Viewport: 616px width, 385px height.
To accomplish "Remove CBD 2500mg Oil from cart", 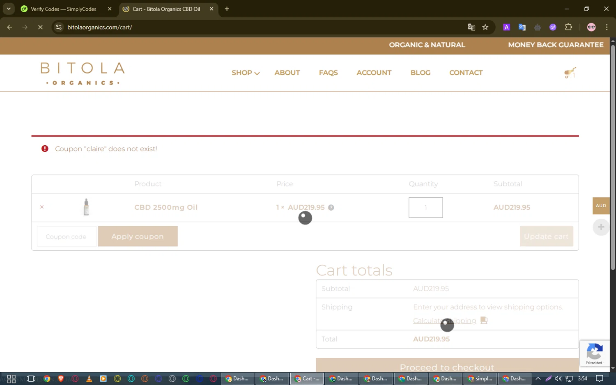I will coord(41,207).
